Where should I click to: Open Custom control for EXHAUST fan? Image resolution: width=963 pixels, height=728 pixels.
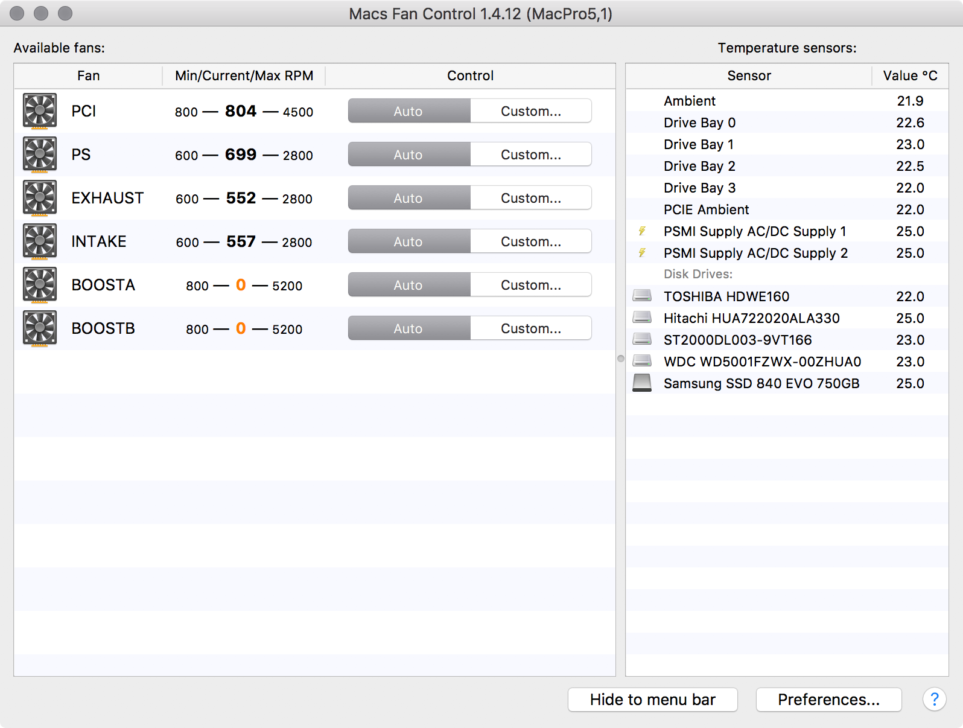(x=531, y=198)
